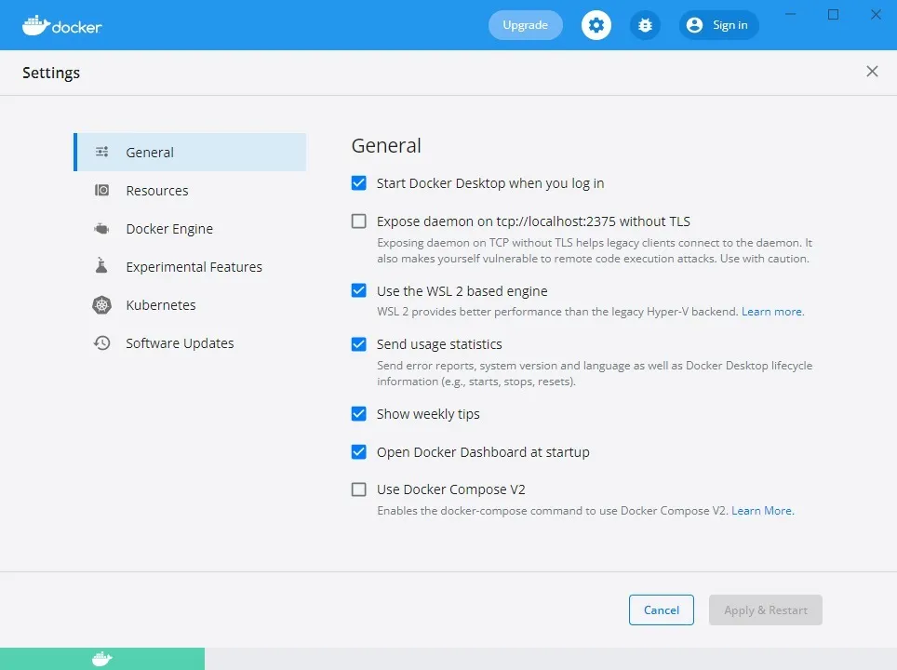Open settings via the gear icon
897x670 pixels.
(596, 25)
